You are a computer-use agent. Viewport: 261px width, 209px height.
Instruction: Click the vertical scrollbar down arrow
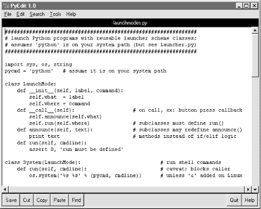point(255,189)
